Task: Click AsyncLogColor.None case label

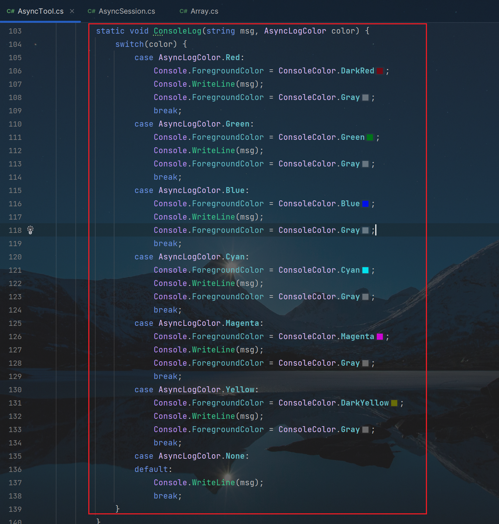Action: [x=202, y=456]
